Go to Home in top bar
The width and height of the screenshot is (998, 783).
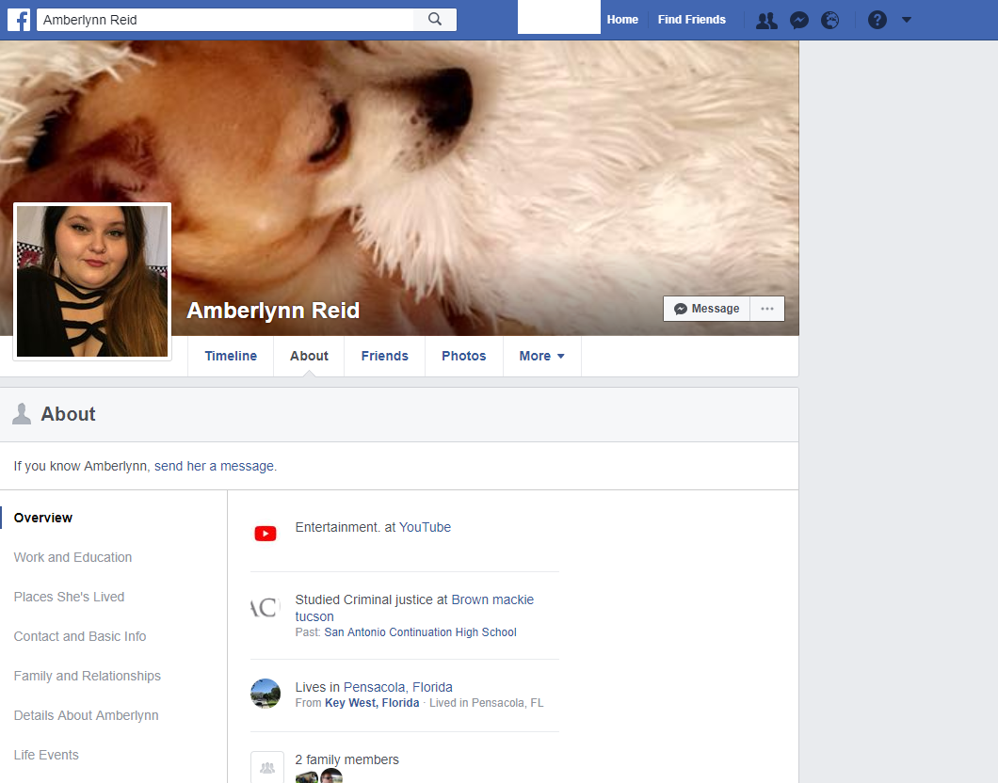[622, 20]
